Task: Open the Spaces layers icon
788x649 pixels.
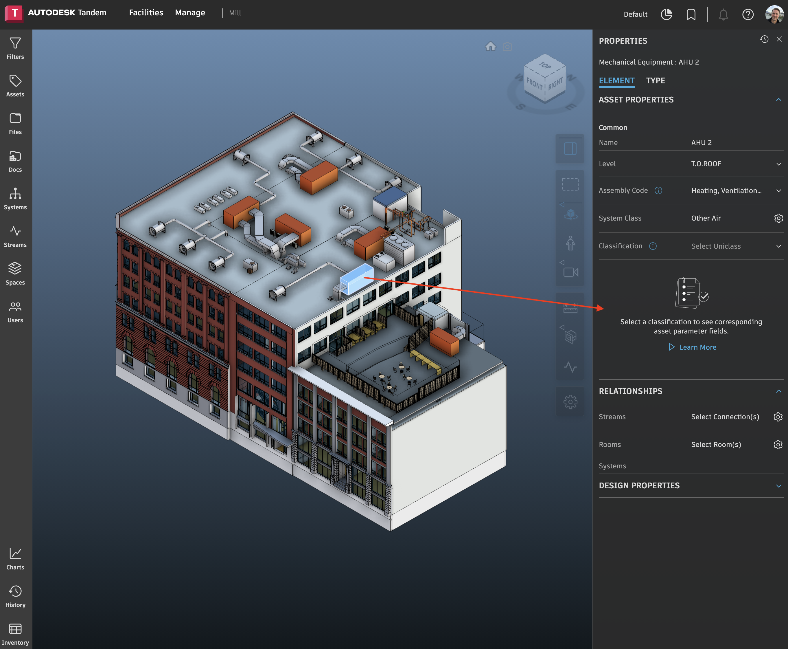Action: 15,274
